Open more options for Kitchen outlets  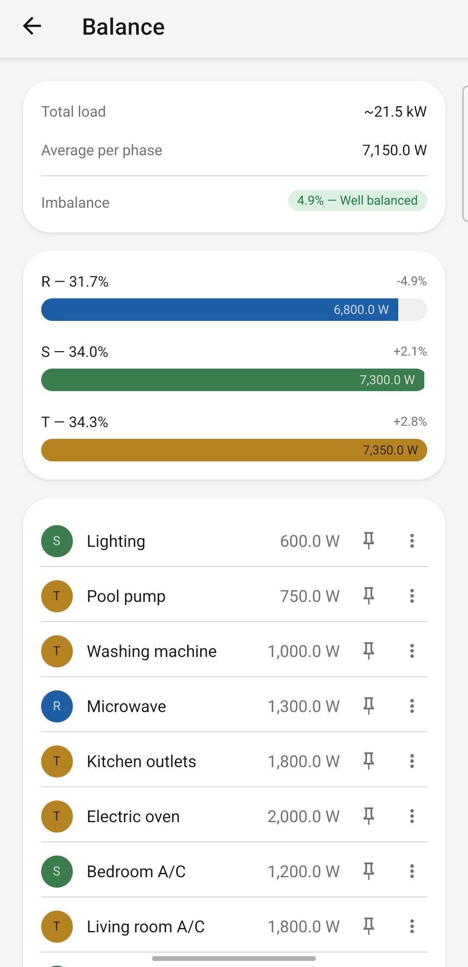[412, 761]
